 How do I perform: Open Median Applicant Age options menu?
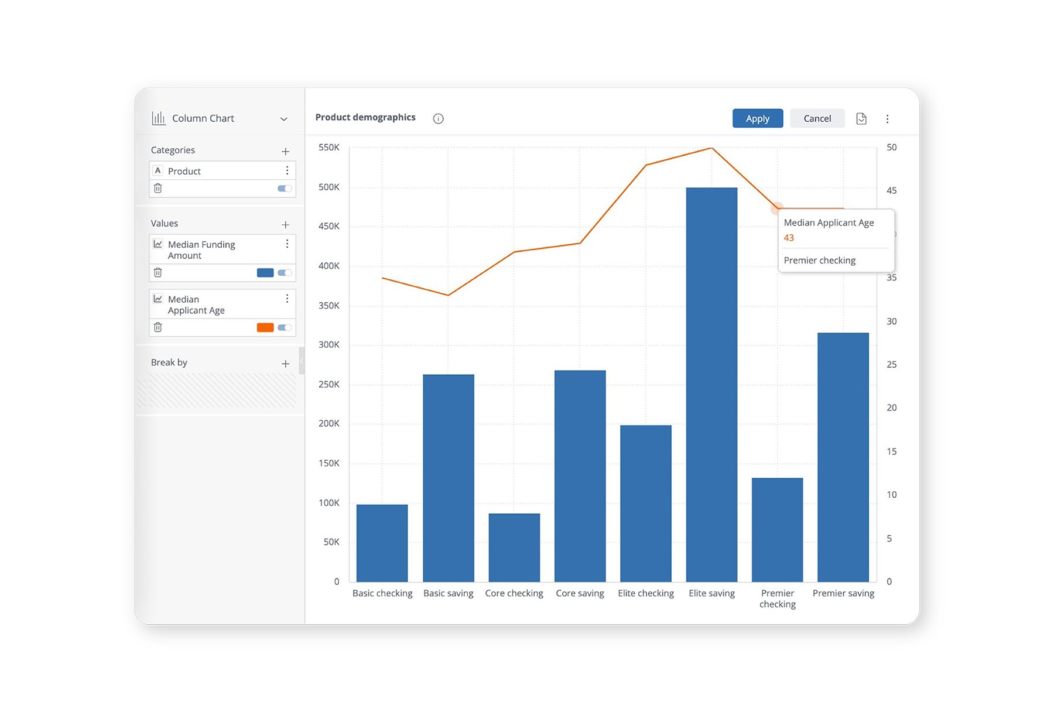pyautogui.click(x=288, y=299)
